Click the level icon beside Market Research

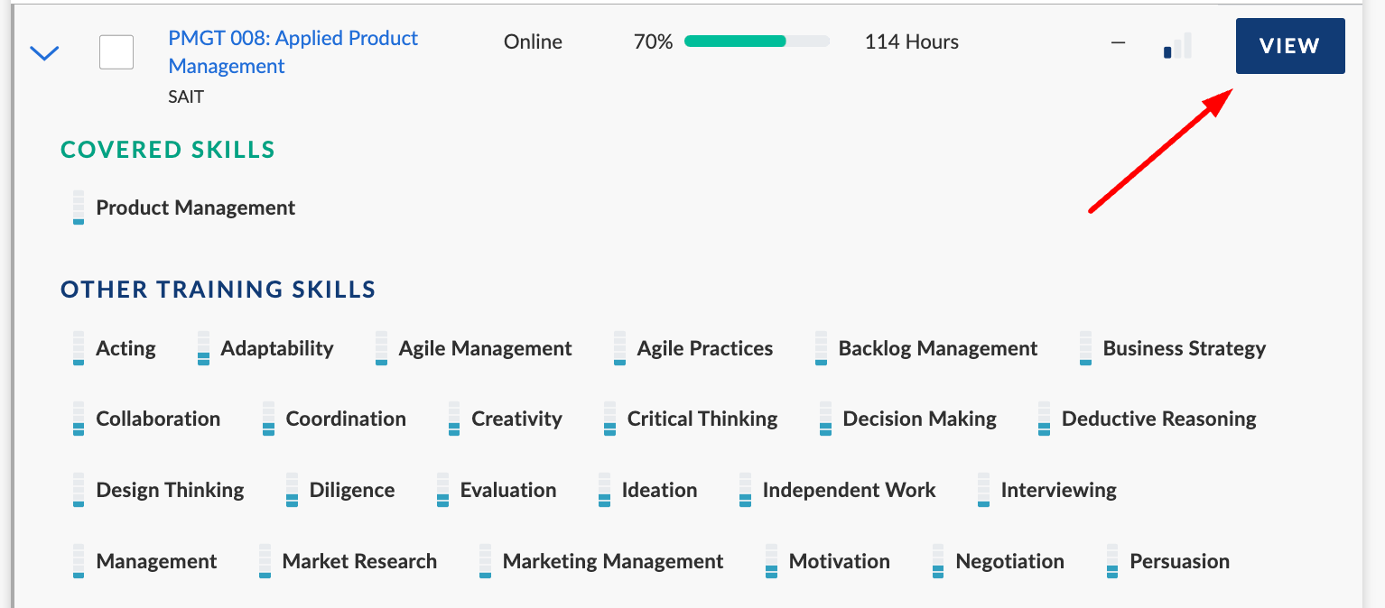tap(265, 561)
